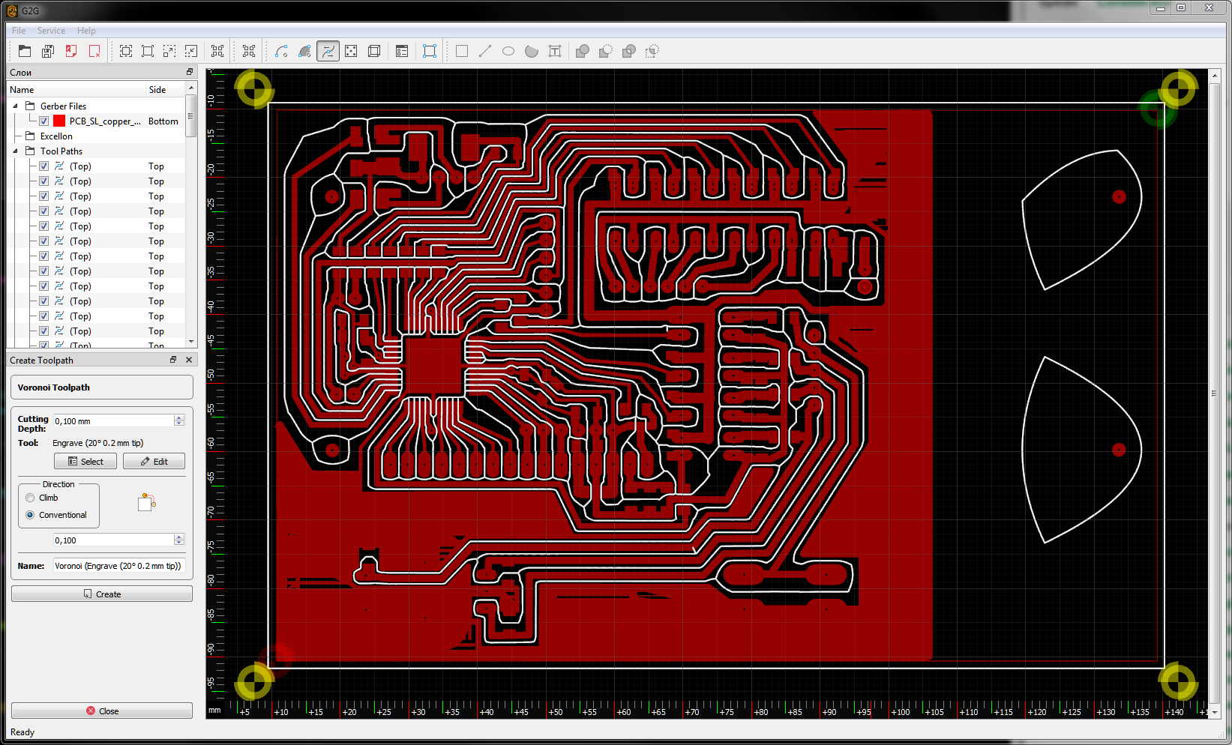The height and width of the screenshot is (745, 1232).
Task: Select the Tool Paths tree item
Action: (x=61, y=151)
